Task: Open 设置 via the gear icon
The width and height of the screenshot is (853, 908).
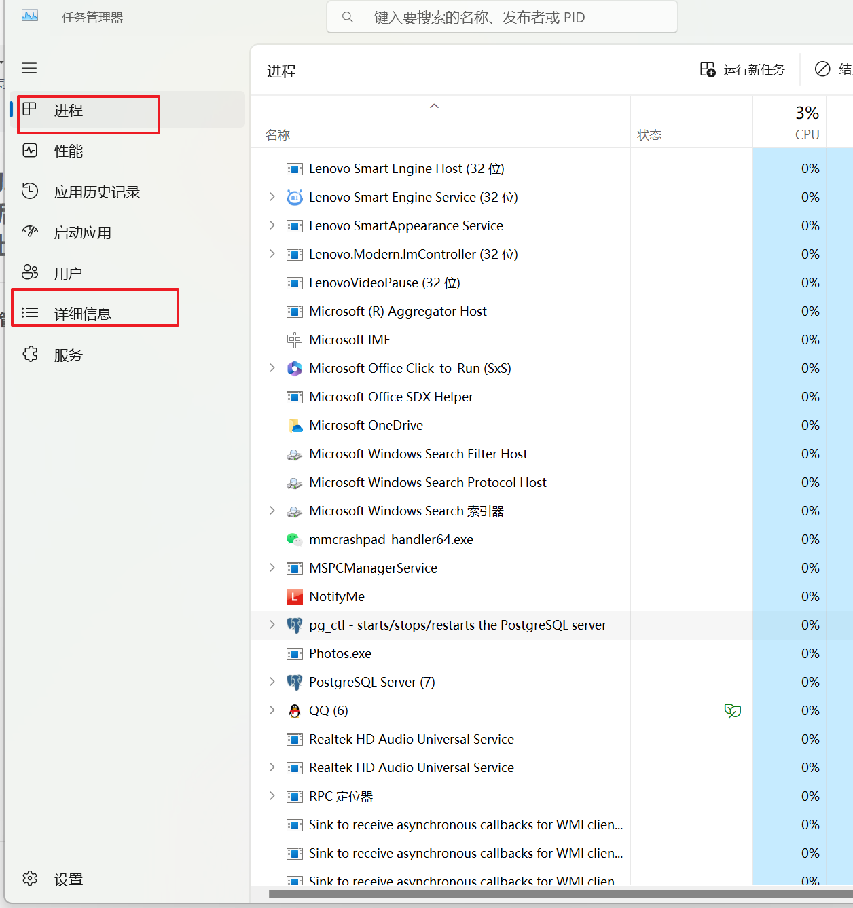Action: pyautogui.click(x=30, y=878)
